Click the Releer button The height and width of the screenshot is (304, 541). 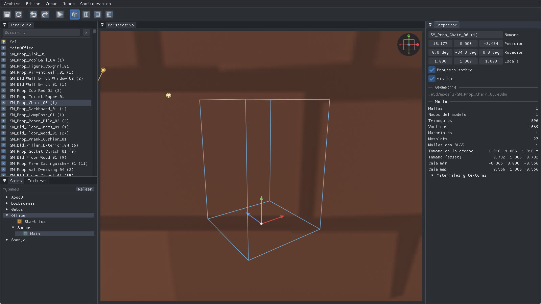pyautogui.click(x=85, y=189)
